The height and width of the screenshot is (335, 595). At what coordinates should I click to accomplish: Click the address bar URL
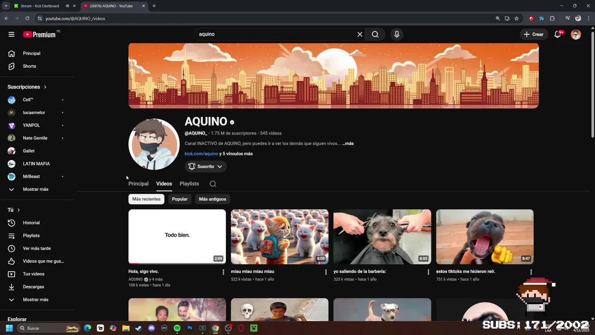[75, 19]
